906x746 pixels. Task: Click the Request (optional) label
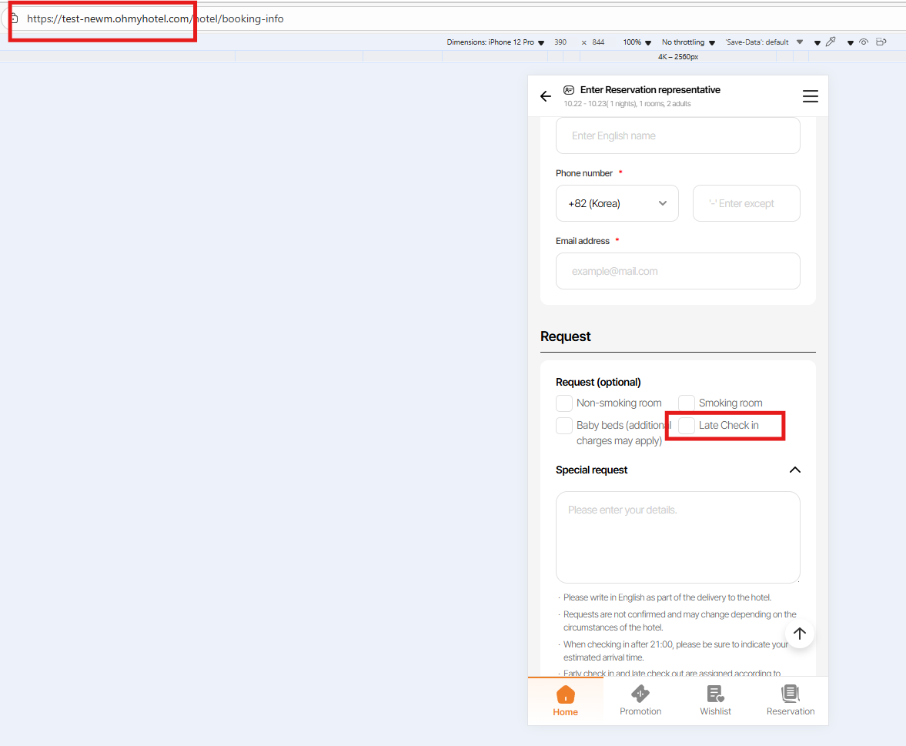click(598, 382)
